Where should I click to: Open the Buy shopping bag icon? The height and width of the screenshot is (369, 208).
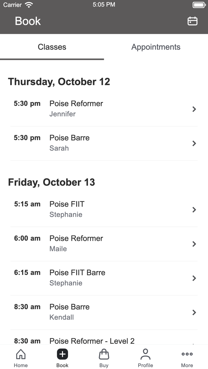coord(104,354)
